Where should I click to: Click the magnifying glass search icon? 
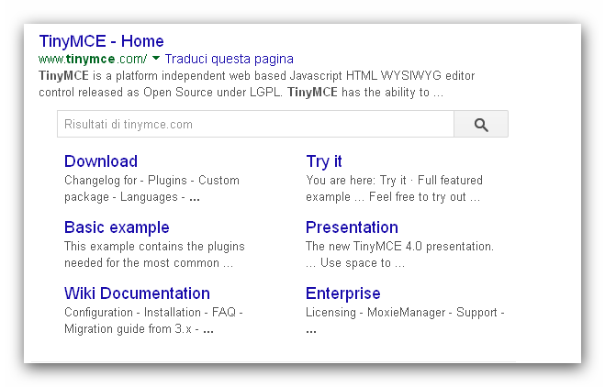tap(481, 124)
